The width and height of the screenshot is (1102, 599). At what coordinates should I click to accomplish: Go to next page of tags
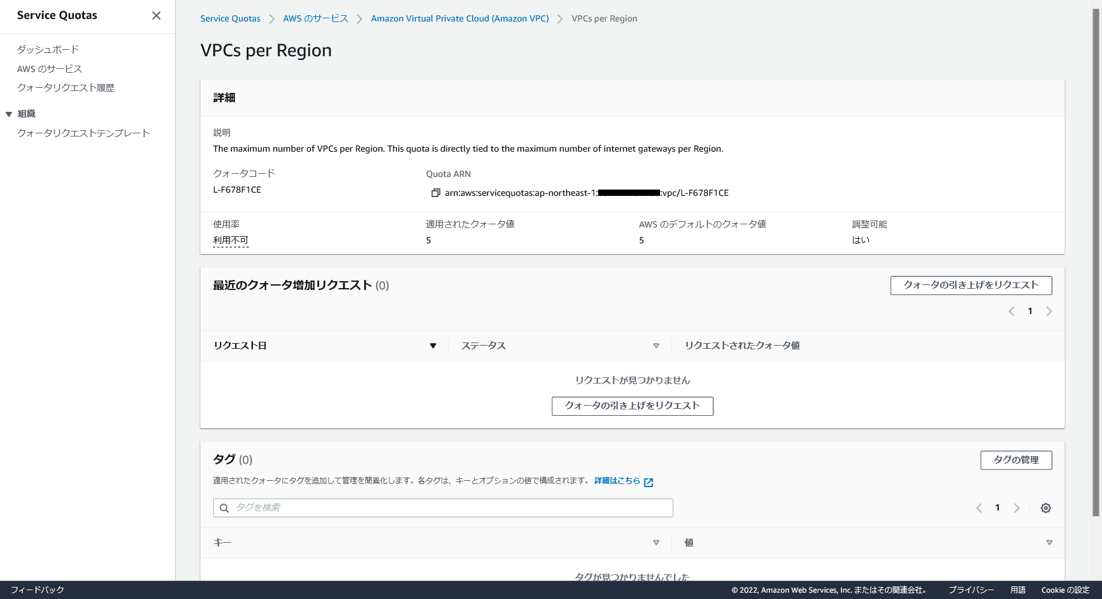pos(1017,508)
